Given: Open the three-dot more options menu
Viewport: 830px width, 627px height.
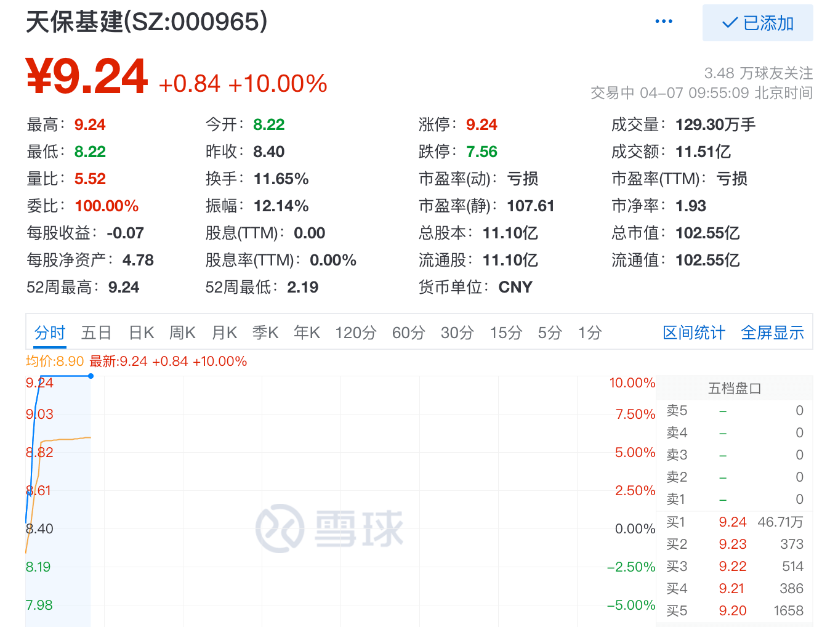Looking at the screenshot, I should pos(664,22).
